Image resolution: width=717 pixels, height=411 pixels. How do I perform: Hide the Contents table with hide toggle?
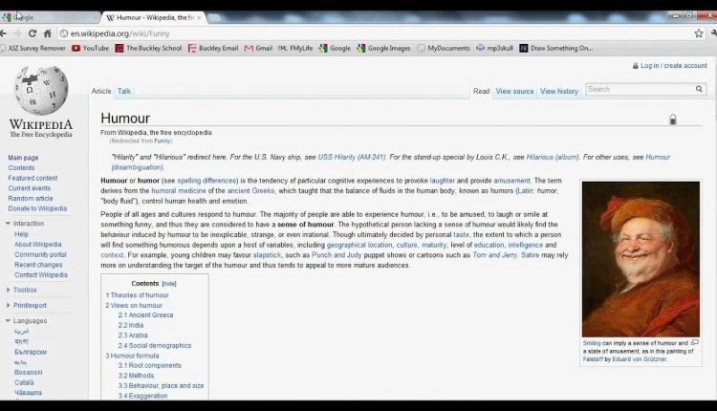click(169, 284)
